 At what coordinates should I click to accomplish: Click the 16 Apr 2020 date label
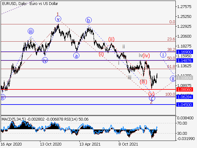click(x=11, y=144)
